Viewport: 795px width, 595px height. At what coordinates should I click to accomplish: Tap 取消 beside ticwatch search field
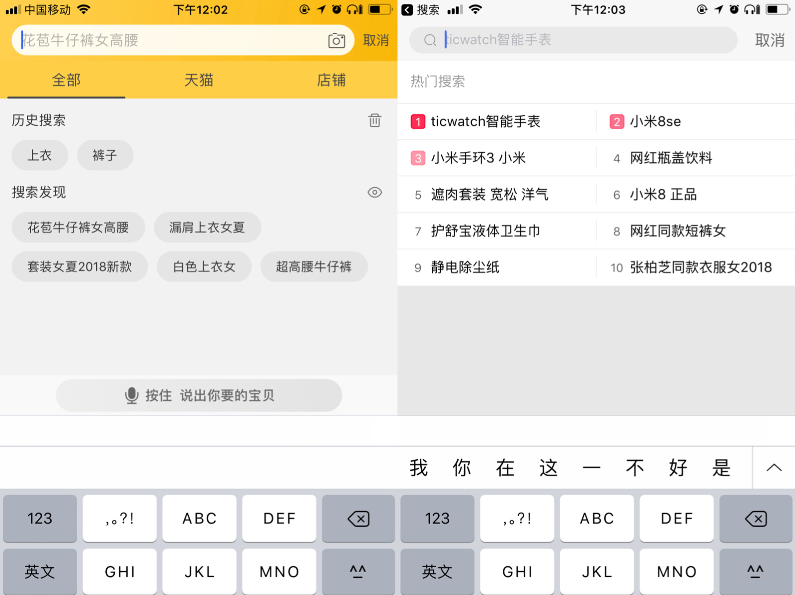click(769, 40)
